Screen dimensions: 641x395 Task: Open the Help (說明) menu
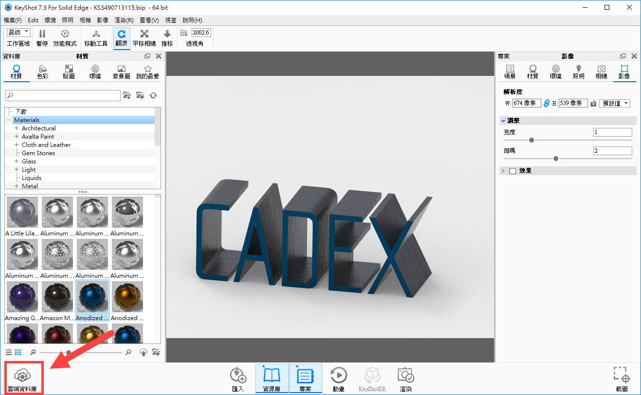pyautogui.click(x=192, y=20)
